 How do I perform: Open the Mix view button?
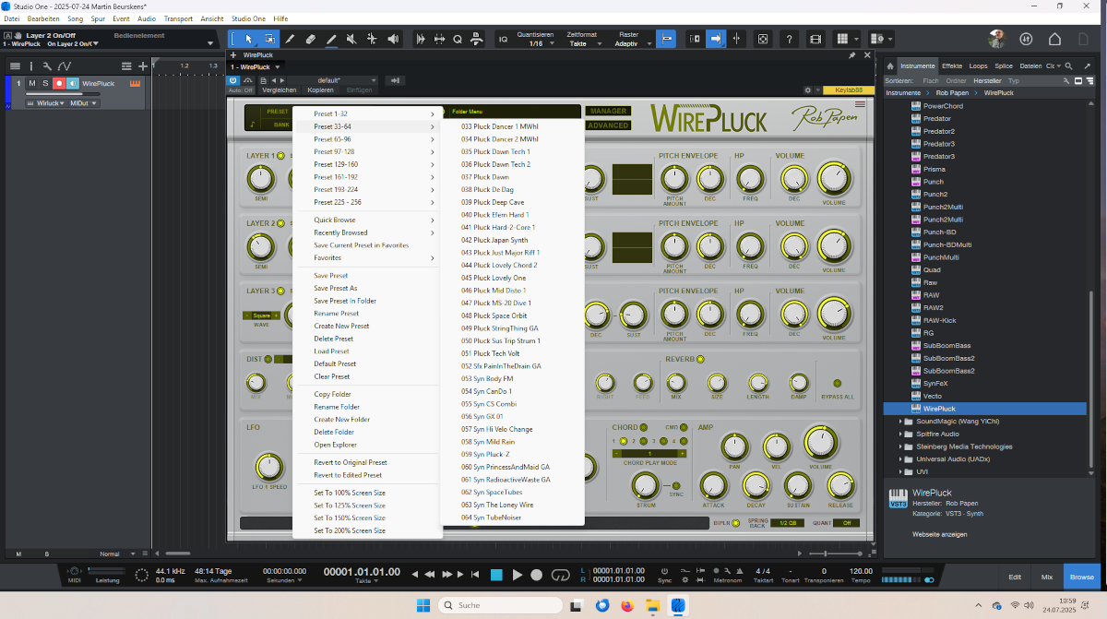(x=1047, y=576)
